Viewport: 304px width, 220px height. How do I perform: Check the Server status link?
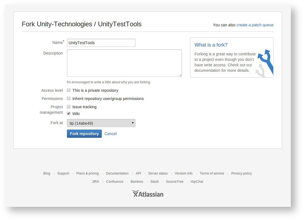click(x=158, y=174)
